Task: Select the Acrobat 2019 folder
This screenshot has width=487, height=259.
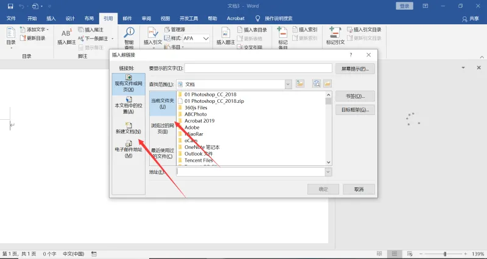Action: (196, 120)
